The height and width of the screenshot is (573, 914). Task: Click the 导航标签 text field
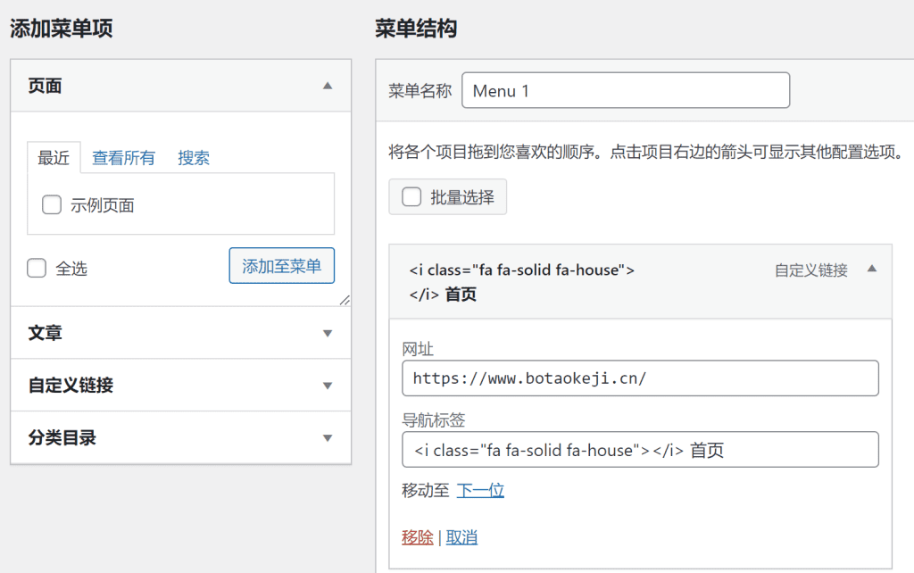click(640, 450)
